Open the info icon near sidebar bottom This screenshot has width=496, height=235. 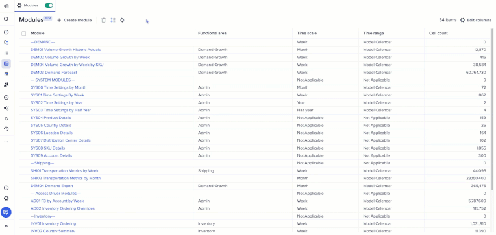[6, 188]
